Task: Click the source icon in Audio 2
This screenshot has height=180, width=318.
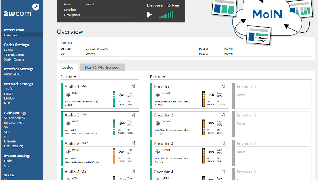Action: click(x=68, y=123)
